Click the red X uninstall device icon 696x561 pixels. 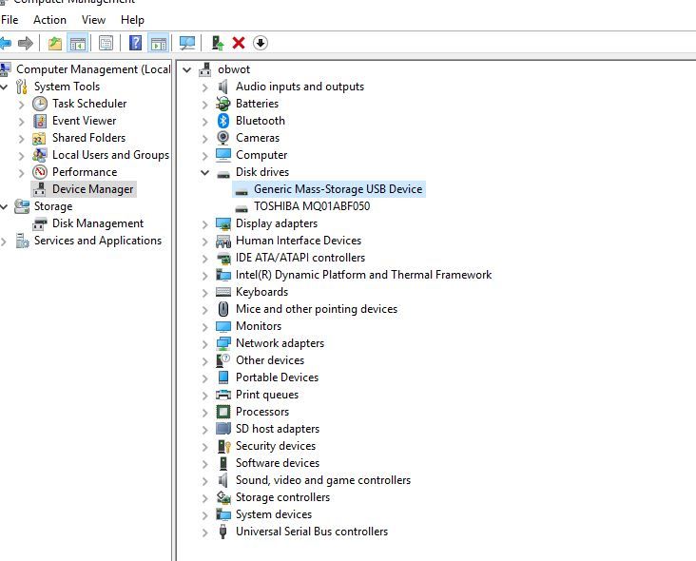239,43
